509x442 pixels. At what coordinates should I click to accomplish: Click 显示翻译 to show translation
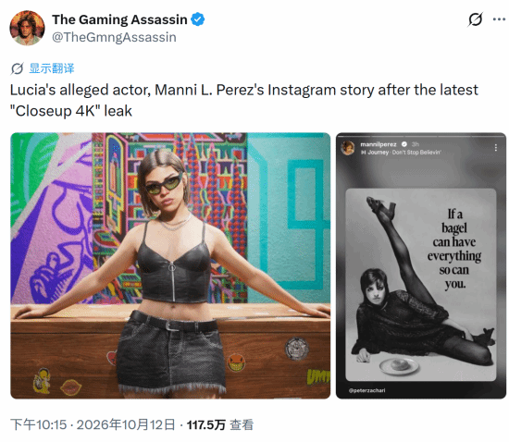(52, 68)
